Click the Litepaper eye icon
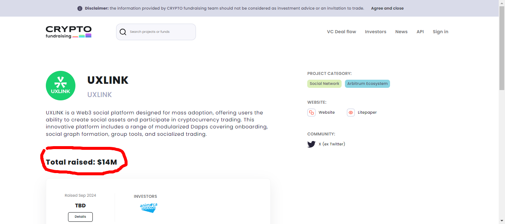Viewport: 505px width, 224px height. click(x=351, y=113)
